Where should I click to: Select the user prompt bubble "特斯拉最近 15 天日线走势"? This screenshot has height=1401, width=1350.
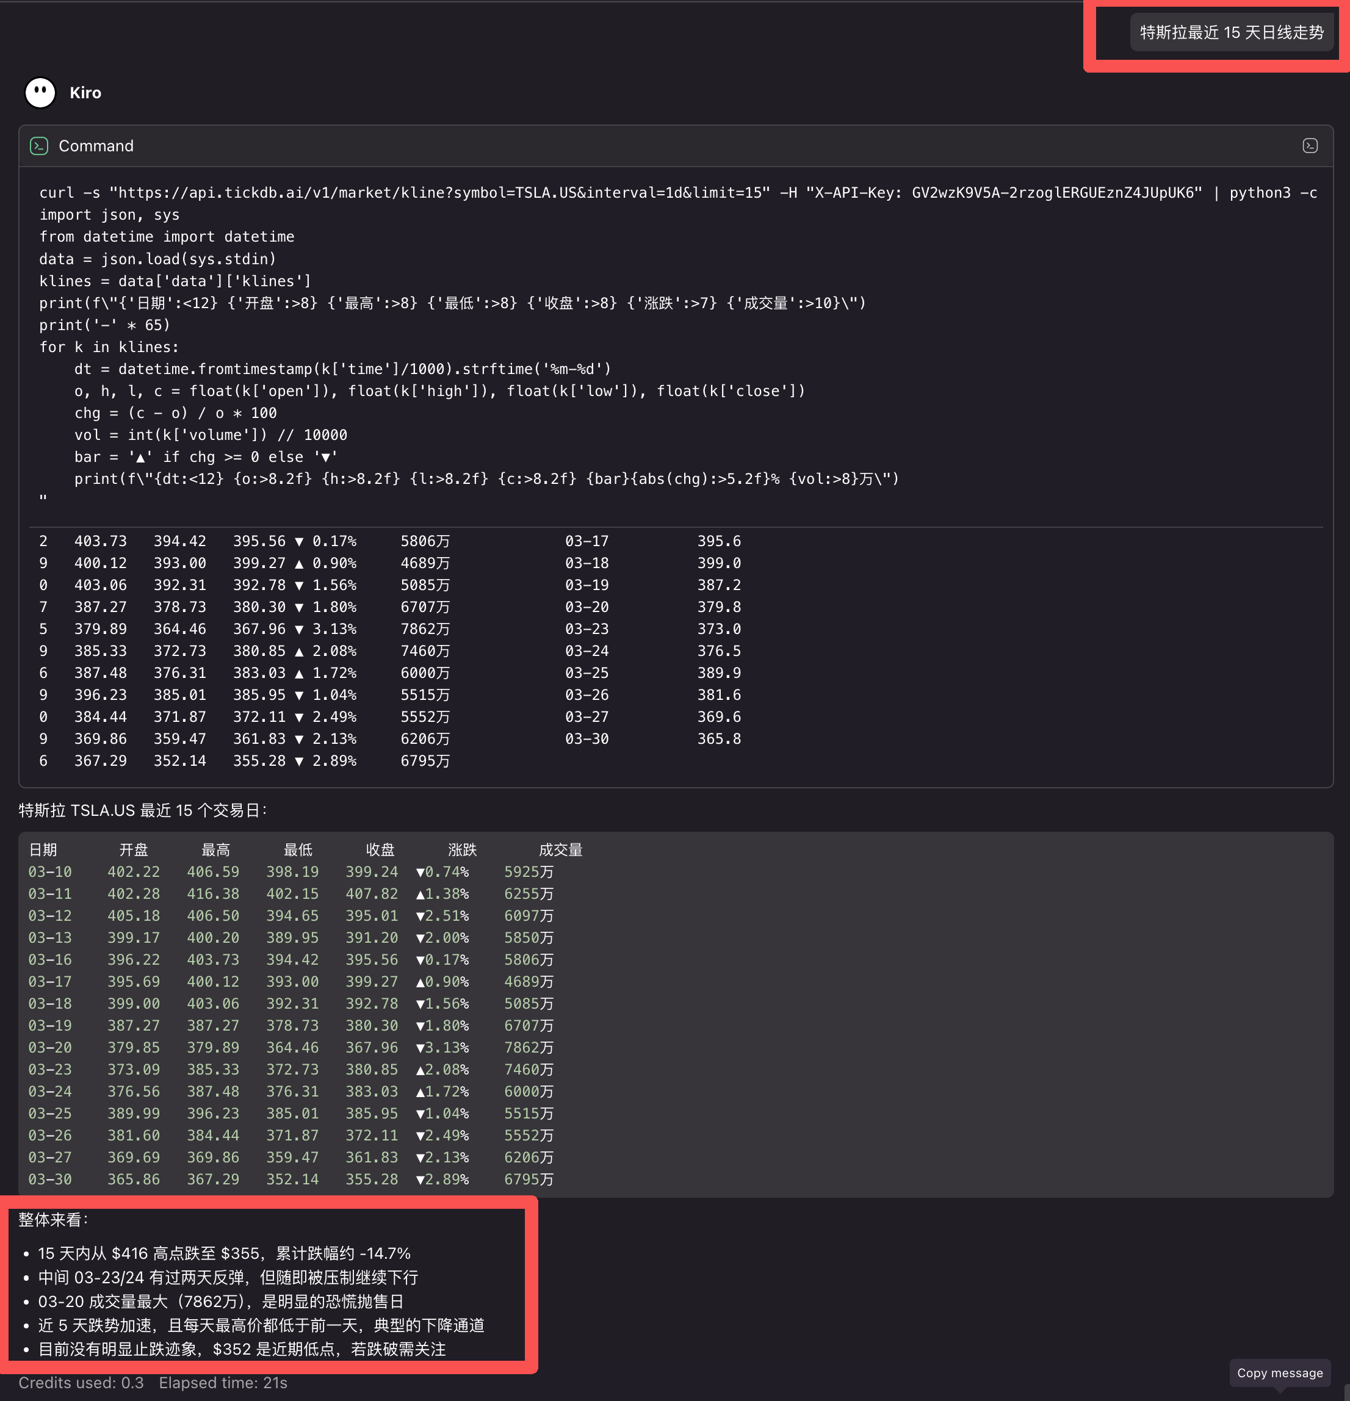coord(1232,32)
